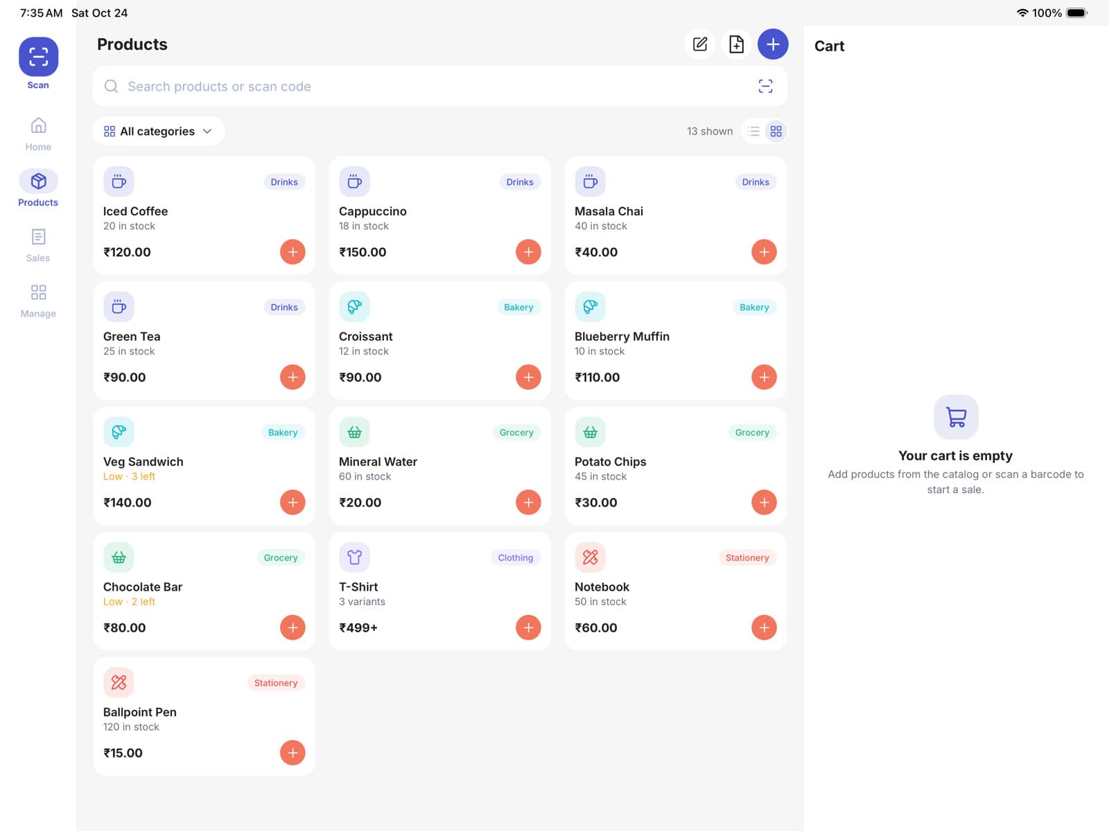Click the 'Low · 2 left' stock warning
The height and width of the screenshot is (831, 1109).
(x=130, y=602)
